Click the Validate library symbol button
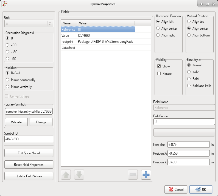 16,122
